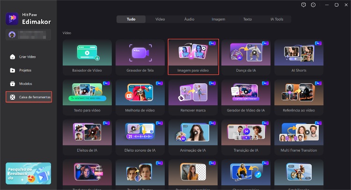
Task: Switch to the Tudo tab
Action: [x=131, y=19]
